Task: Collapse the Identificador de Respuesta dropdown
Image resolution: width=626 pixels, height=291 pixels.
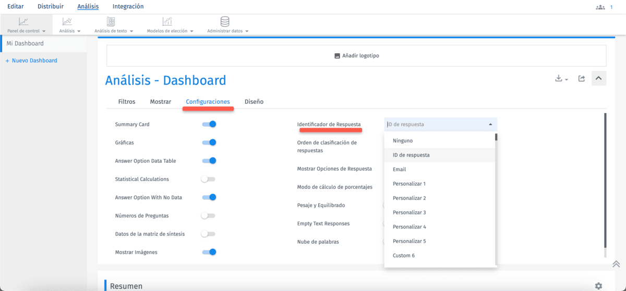Action: coord(490,125)
